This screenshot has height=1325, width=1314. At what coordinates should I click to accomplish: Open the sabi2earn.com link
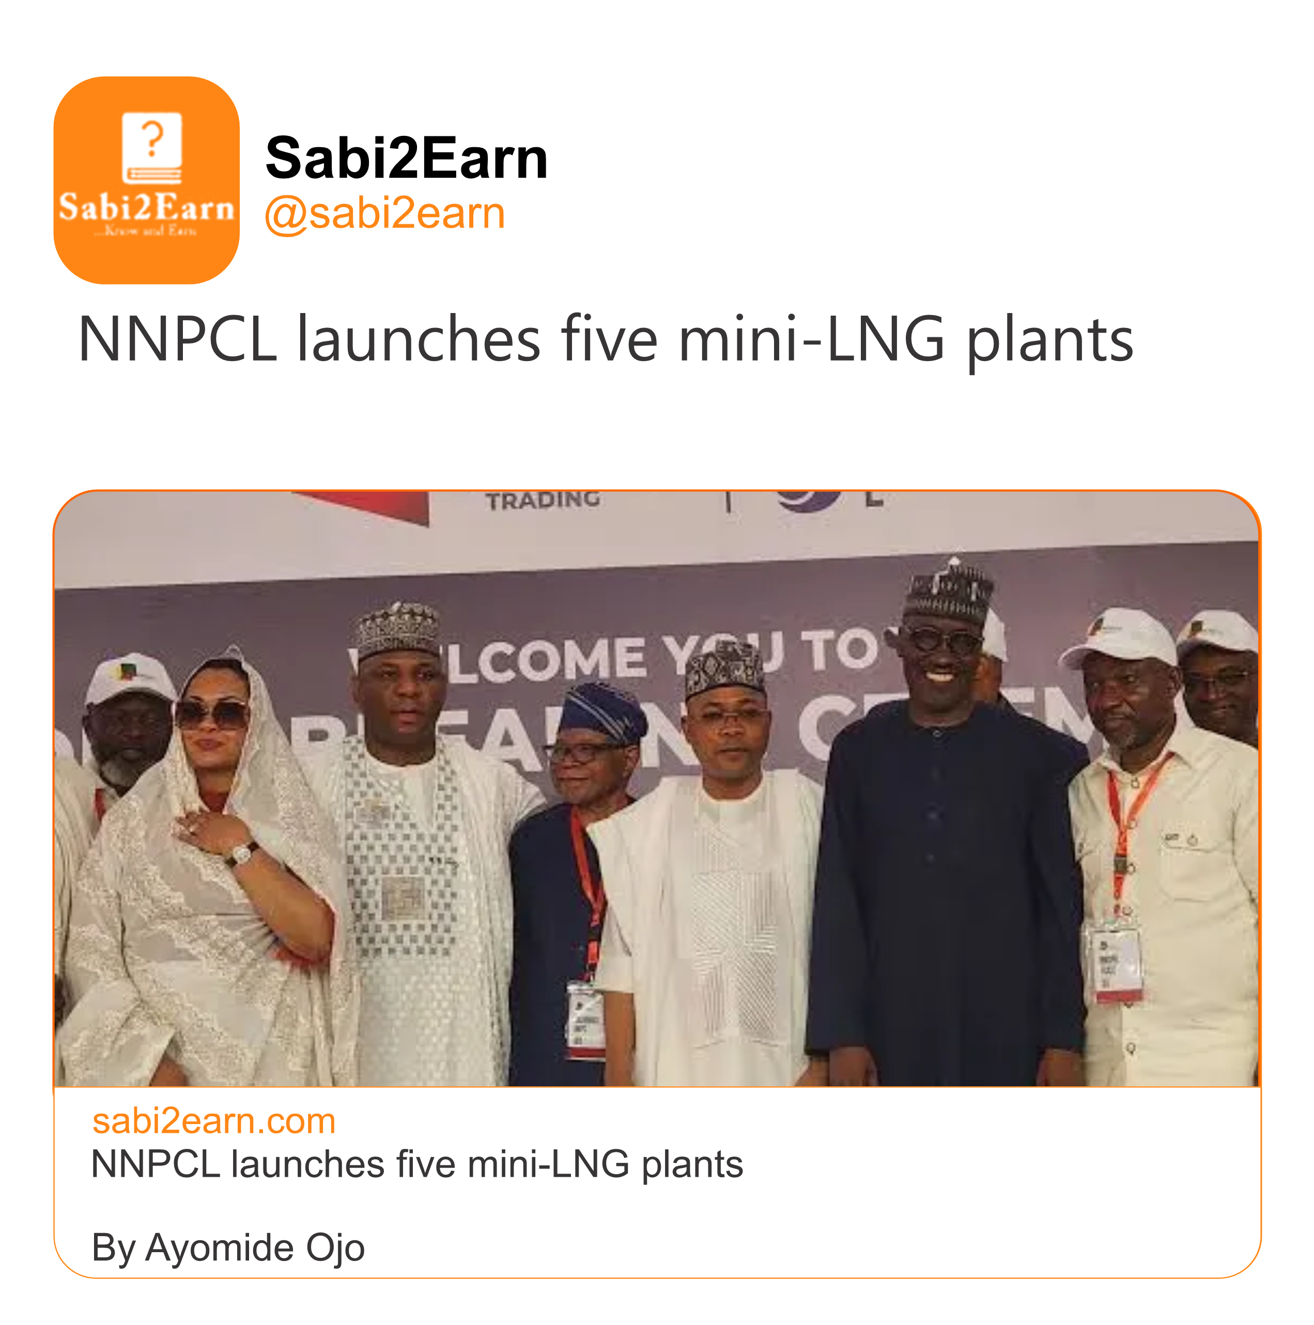pyautogui.click(x=213, y=1120)
